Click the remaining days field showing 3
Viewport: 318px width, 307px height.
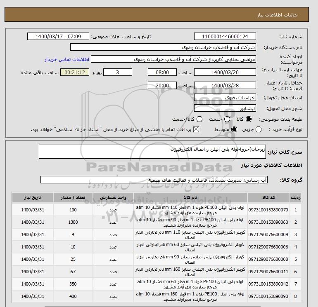click(x=118, y=72)
